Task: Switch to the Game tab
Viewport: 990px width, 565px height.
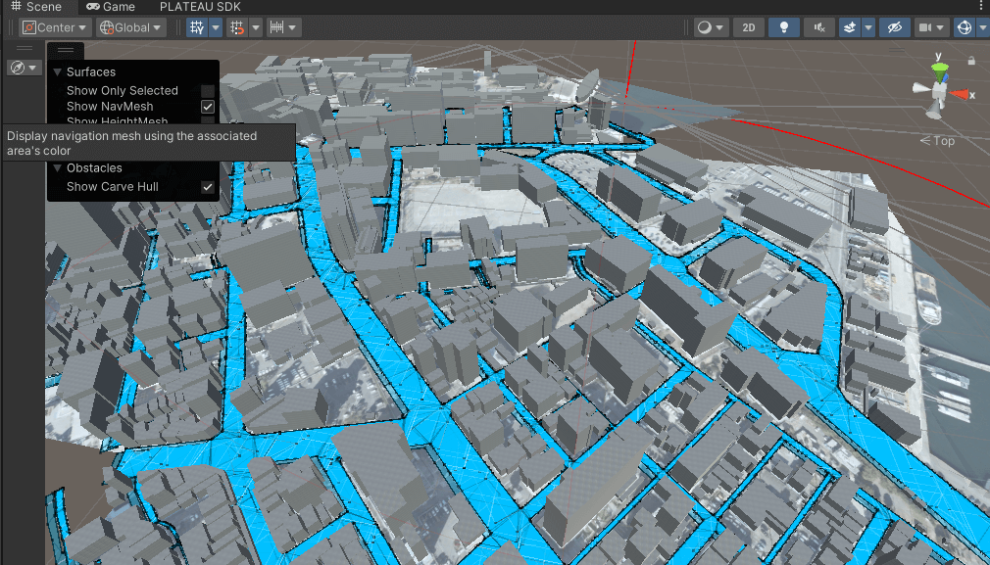Action: click(111, 7)
